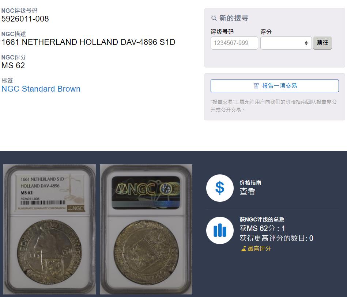Click the 1661 NETHERLAND HOLLAND description text
This screenshot has height=297, width=347.
tap(88, 42)
